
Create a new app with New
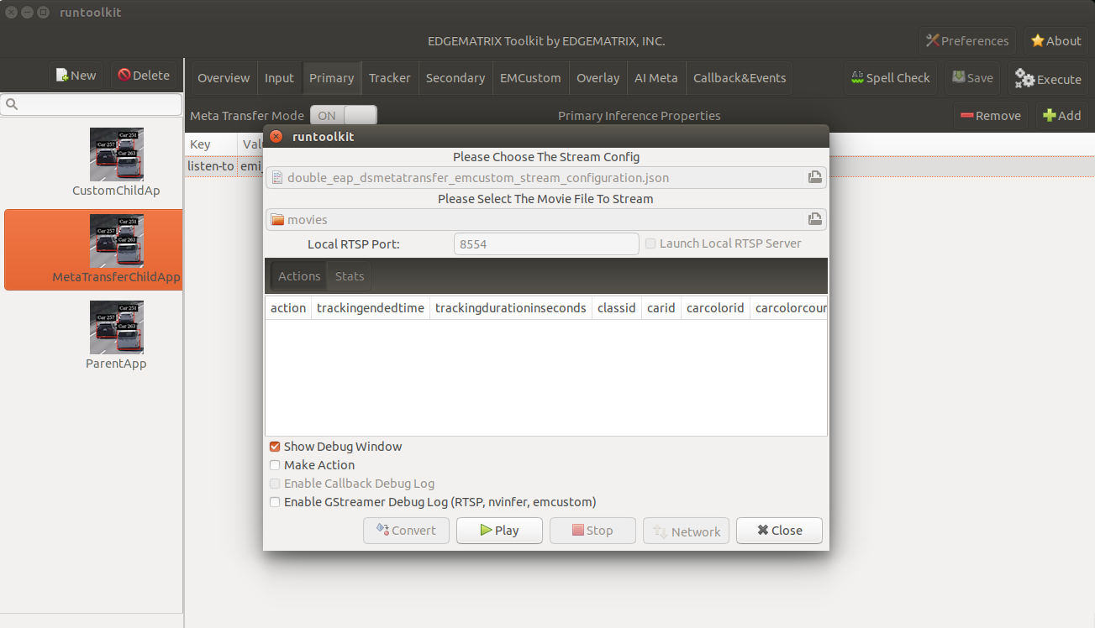click(x=76, y=76)
